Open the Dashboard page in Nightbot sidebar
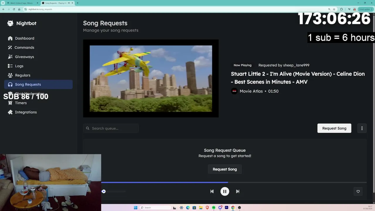The height and width of the screenshot is (211, 375). point(38,38)
